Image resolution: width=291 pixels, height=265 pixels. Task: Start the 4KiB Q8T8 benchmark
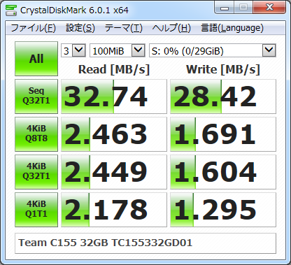pyautogui.click(x=36, y=134)
